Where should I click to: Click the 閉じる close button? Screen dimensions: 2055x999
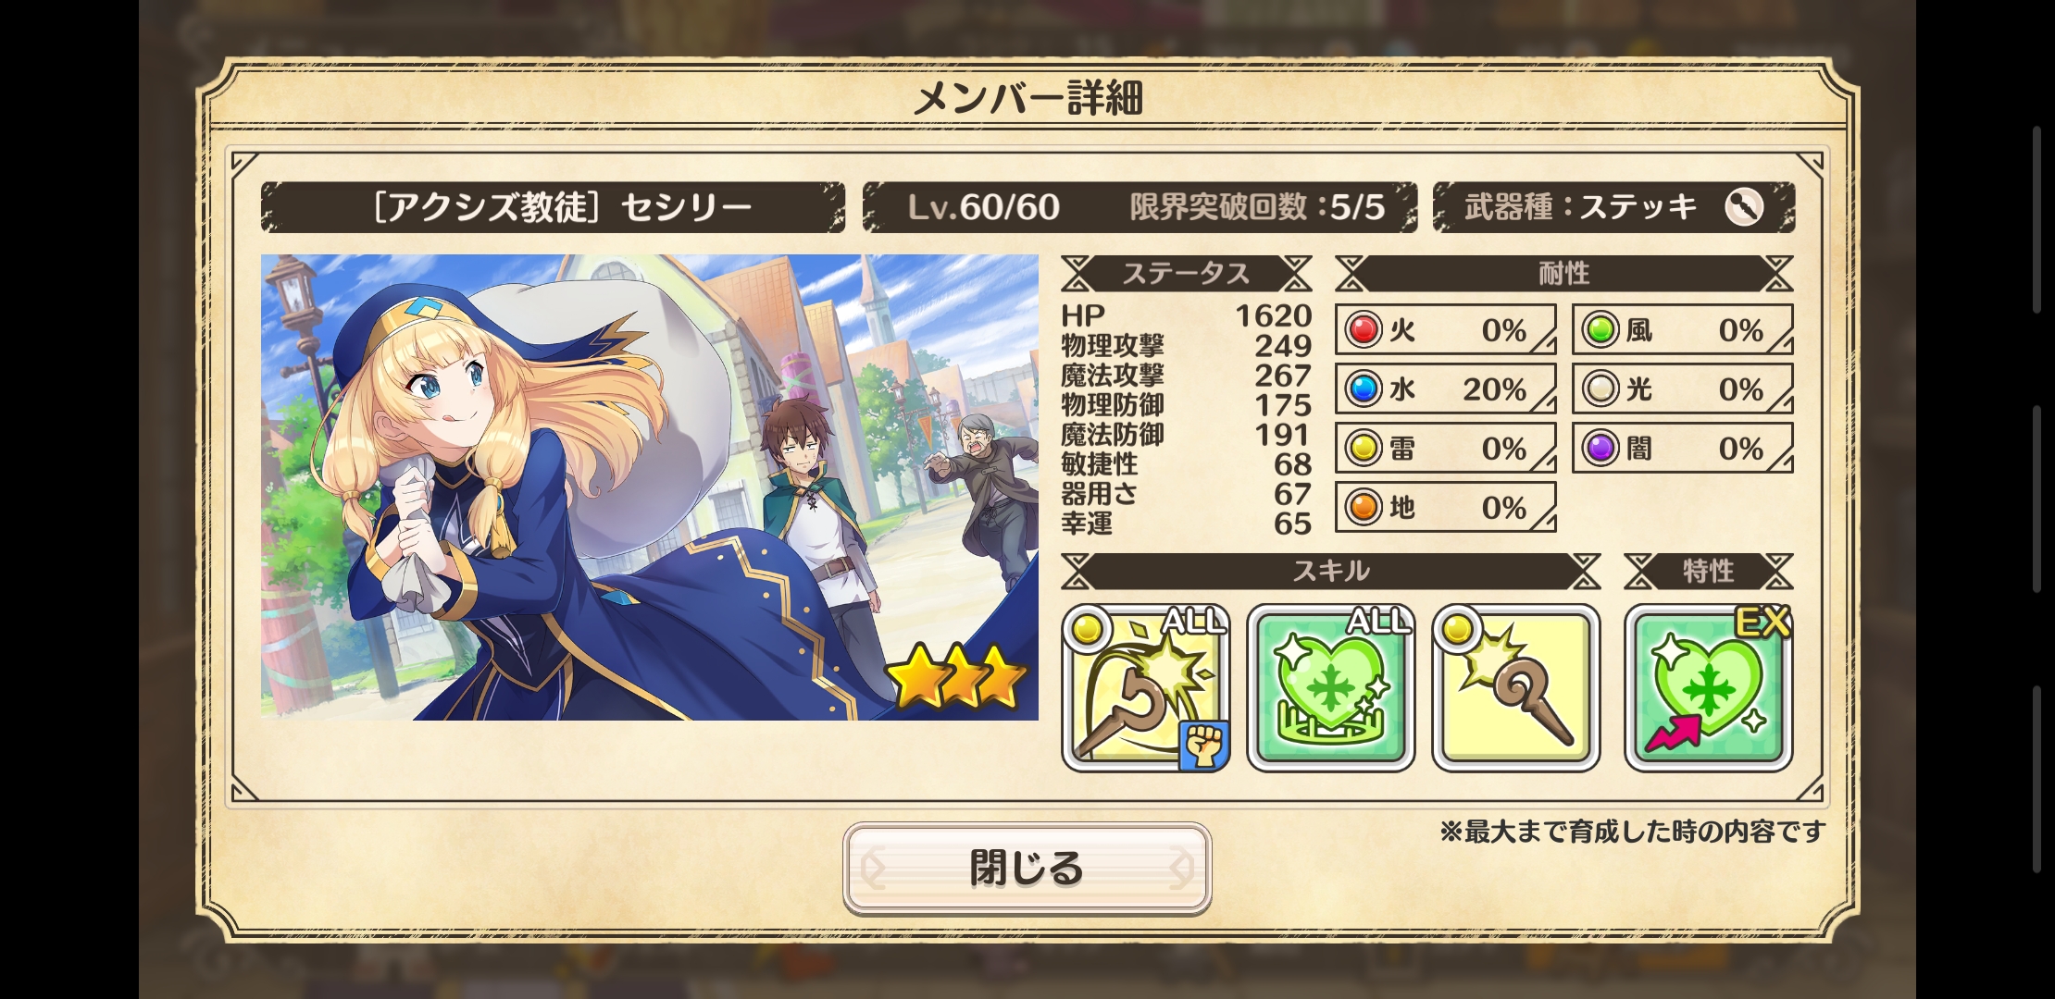coord(1027,868)
